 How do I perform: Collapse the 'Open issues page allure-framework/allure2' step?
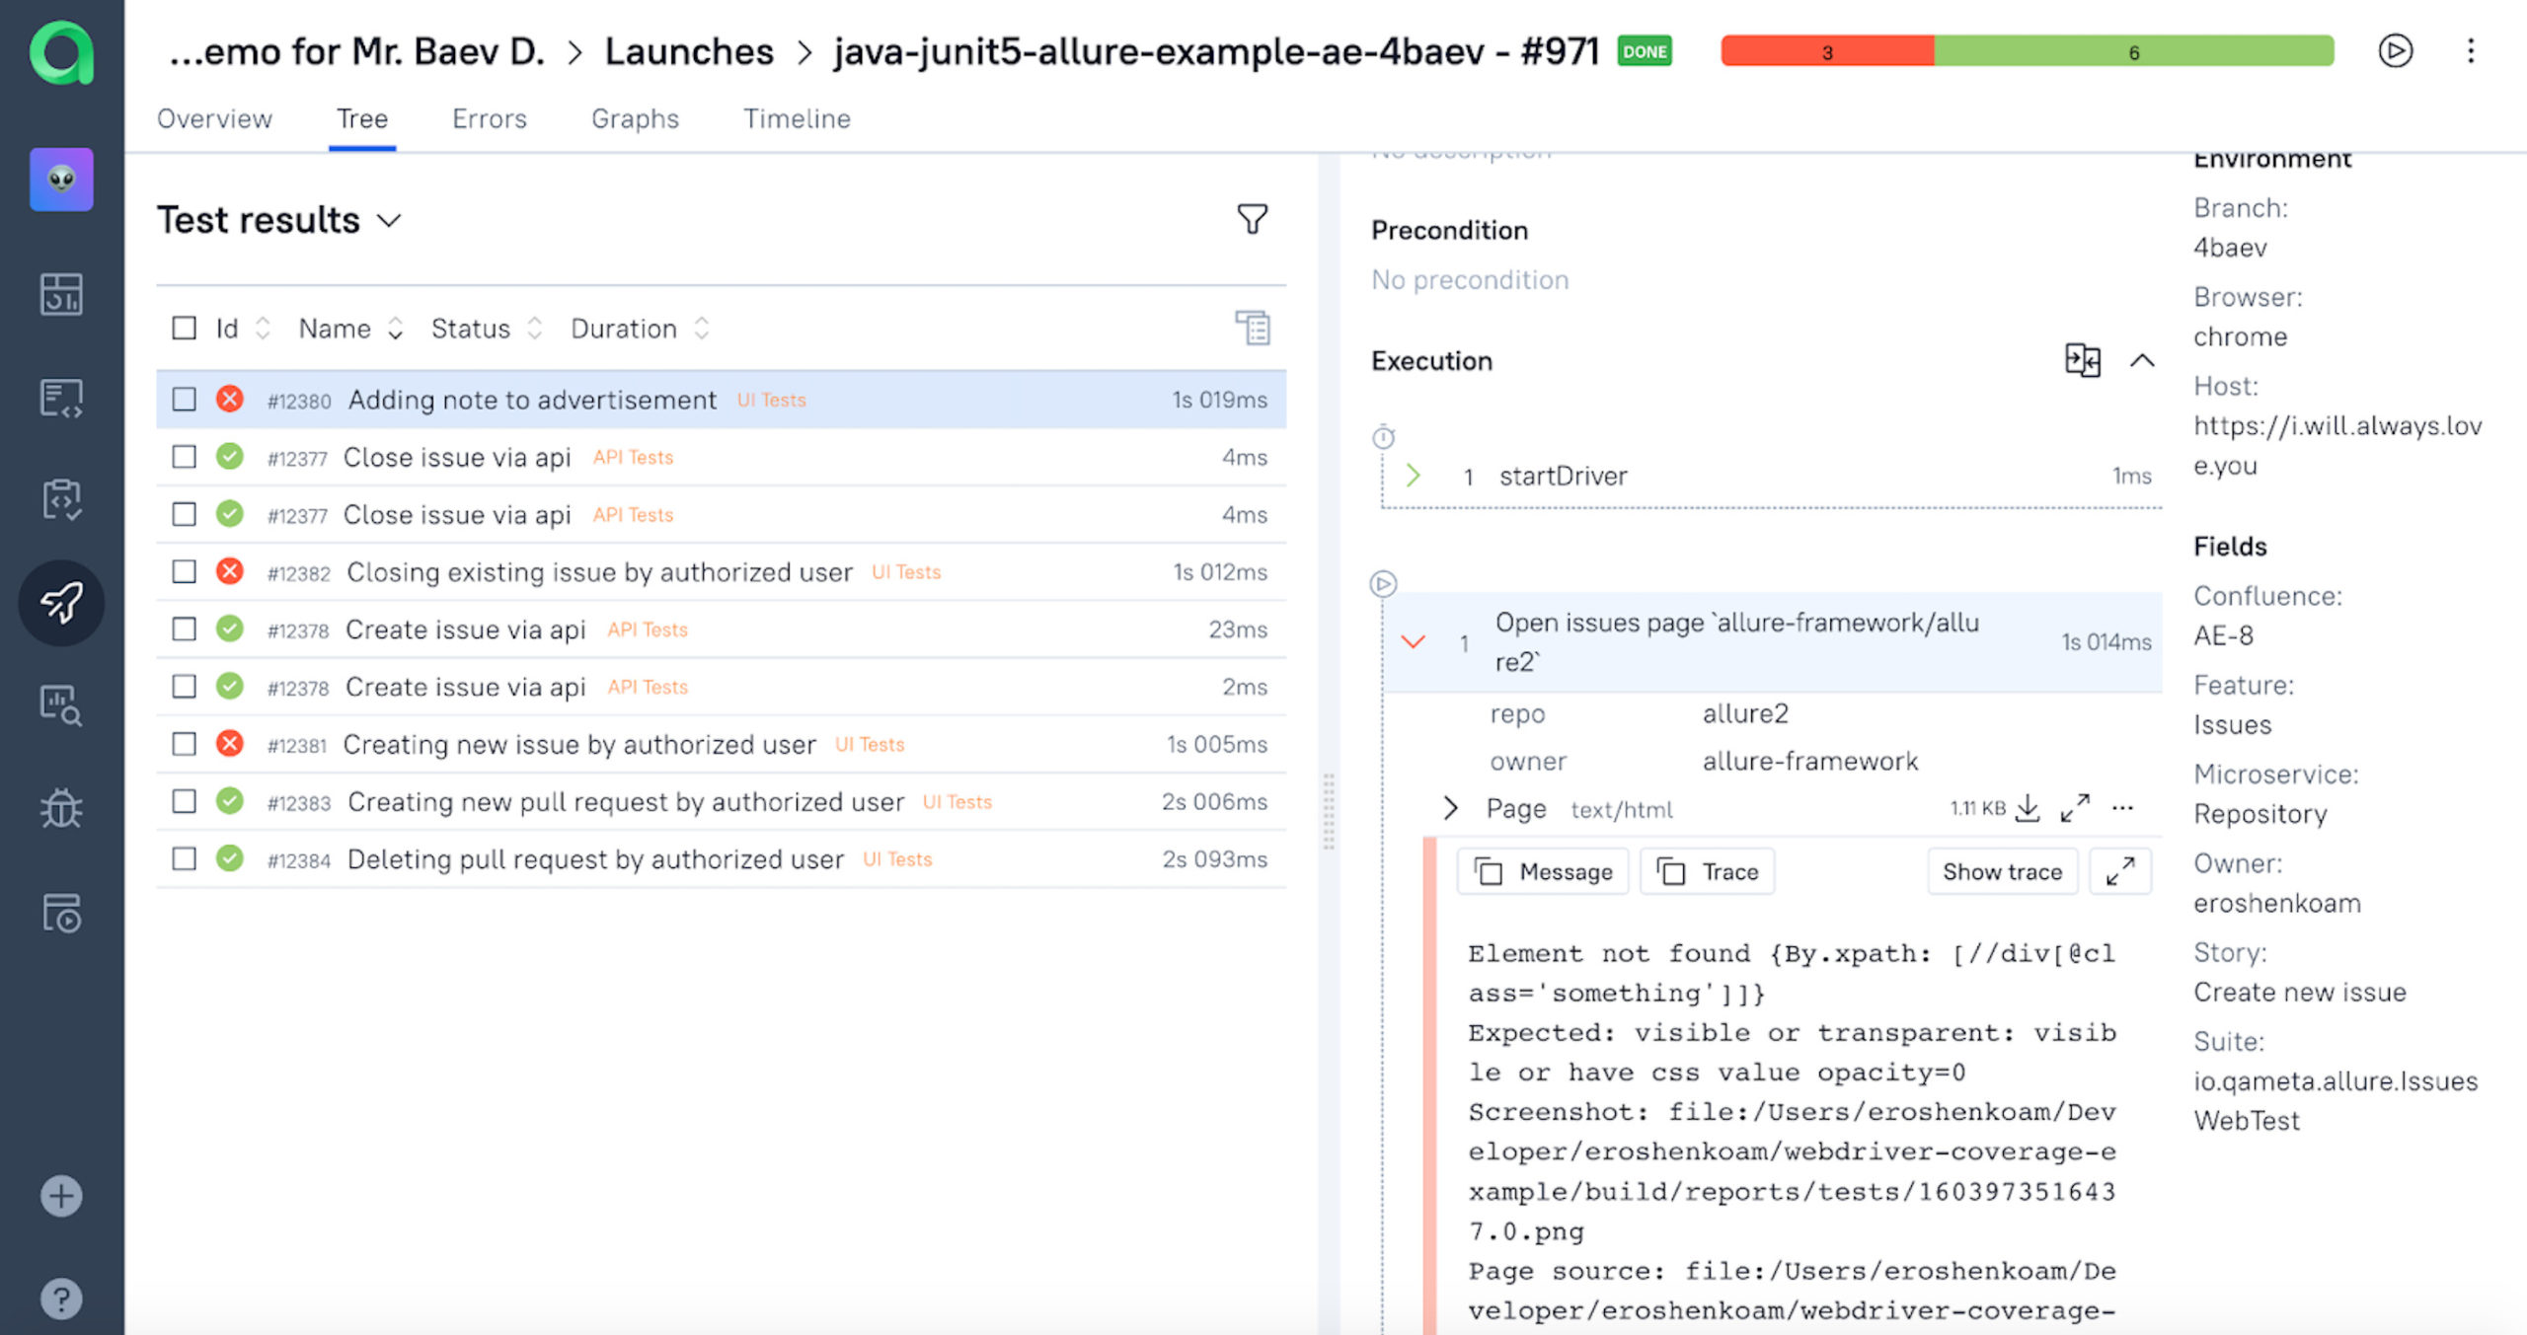pyautogui.click(x=1415, y=640)
